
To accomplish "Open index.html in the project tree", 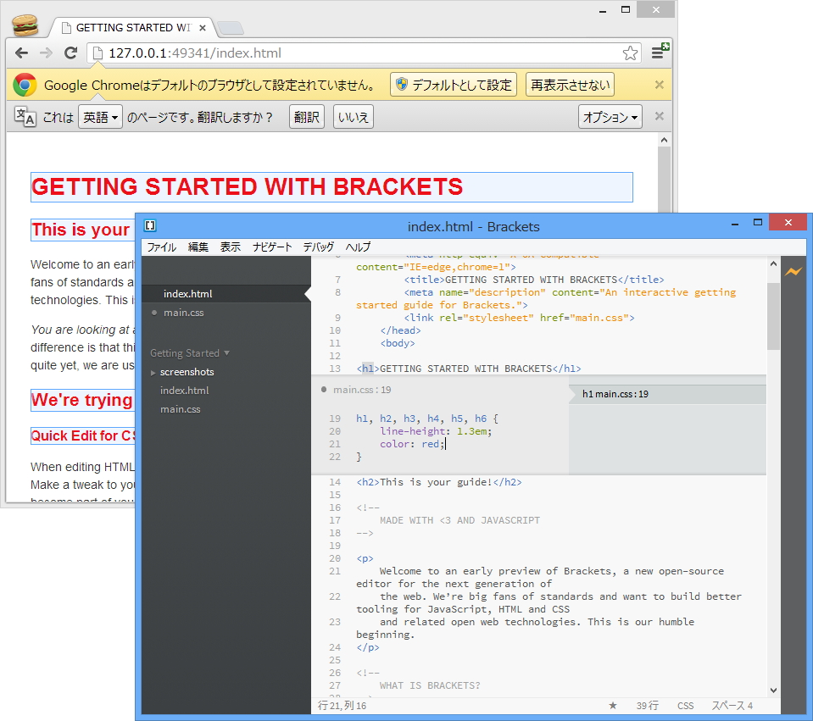I will tap(184, 391).
